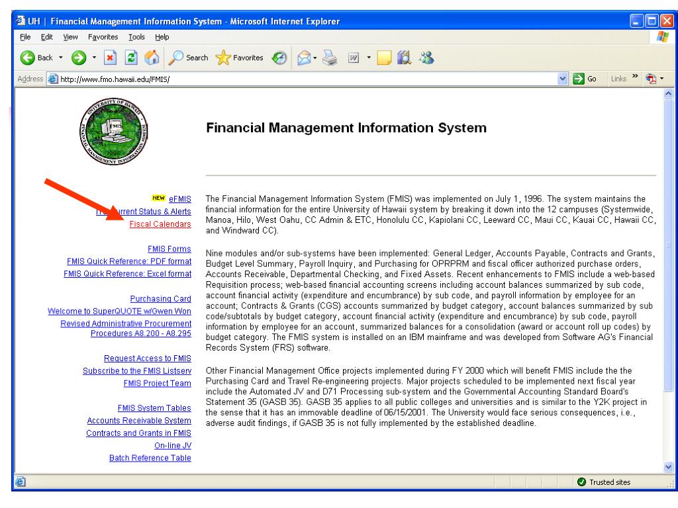This screenshot has width=678, height=508.
Task: Click the Adobe PDF toolbar icon
Action: coord(651,79)
